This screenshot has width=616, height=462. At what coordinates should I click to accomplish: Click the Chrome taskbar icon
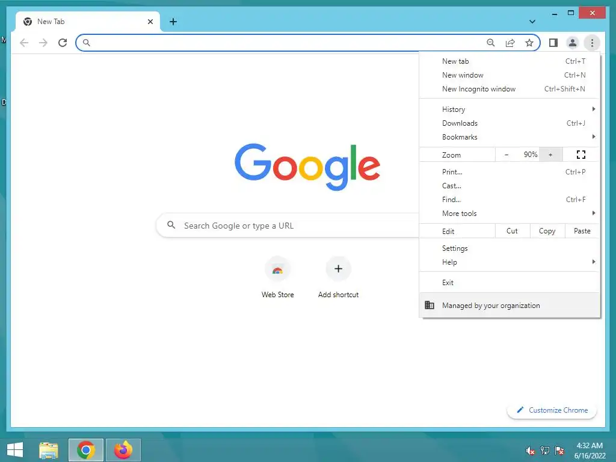85,450
